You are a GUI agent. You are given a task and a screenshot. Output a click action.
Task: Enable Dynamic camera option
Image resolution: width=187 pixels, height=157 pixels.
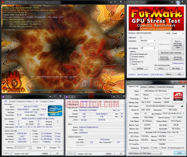point(131,57)
